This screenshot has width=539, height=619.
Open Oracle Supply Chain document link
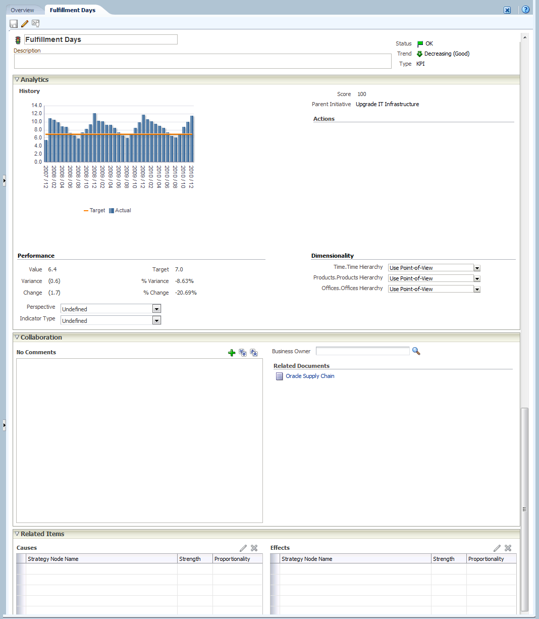(x=310, y=376)
